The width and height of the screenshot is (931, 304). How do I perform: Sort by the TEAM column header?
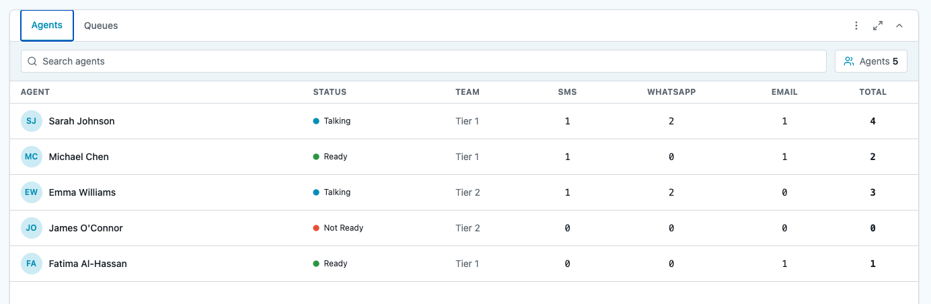click(x=468, y=92)
